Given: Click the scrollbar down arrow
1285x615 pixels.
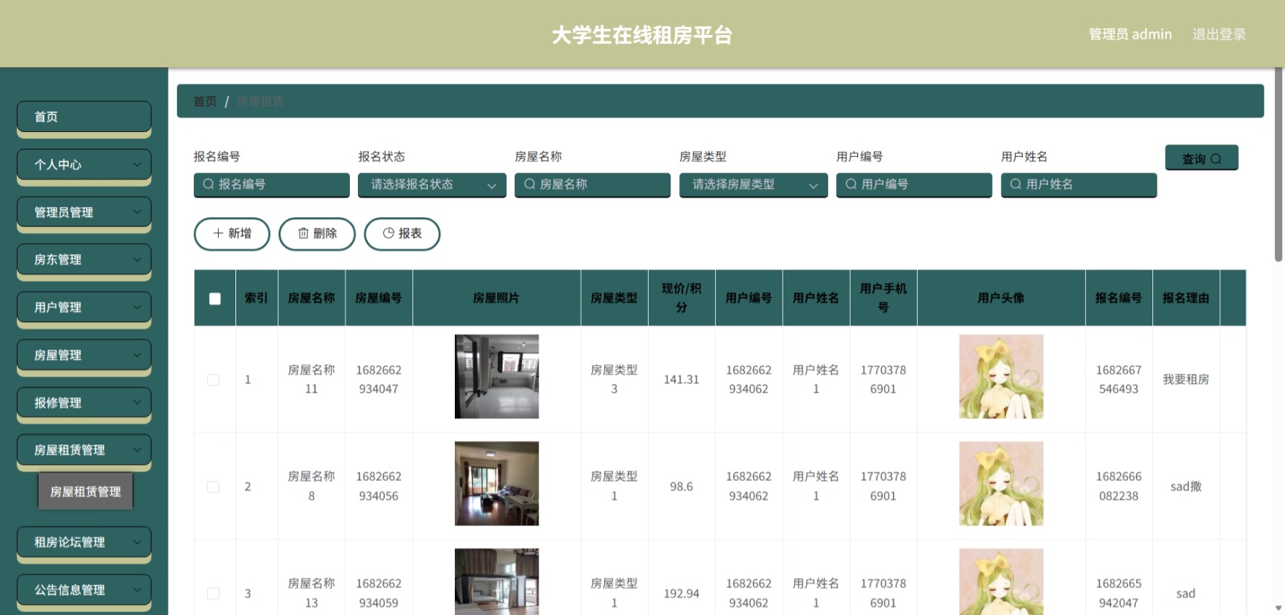Looking at the screenshot, I should coord(1278,608).
